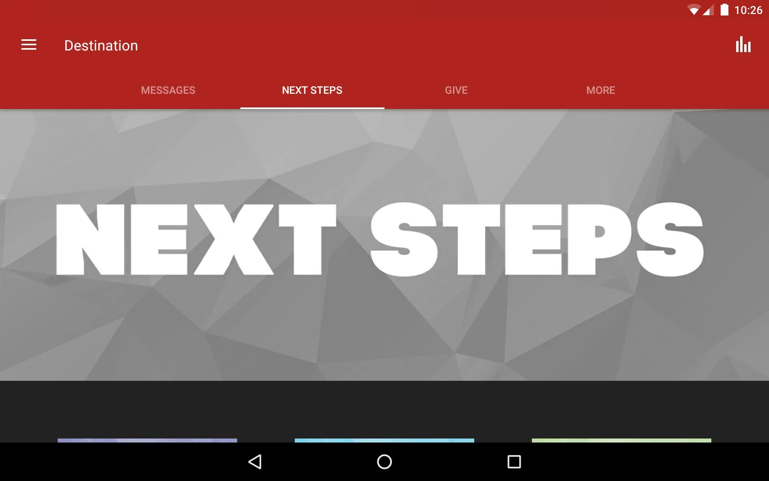Image resolution: width=769 pixels, height=481 pixels.
Task: Open the hamburger menu
Action: (x=29, y=45)
